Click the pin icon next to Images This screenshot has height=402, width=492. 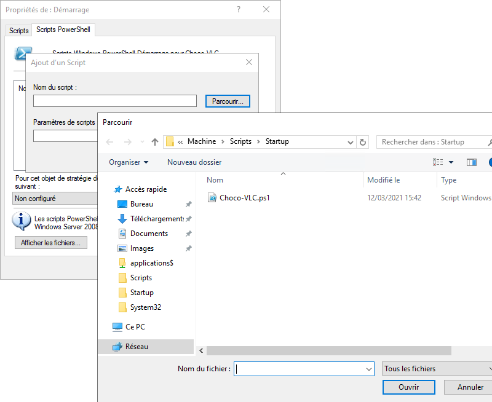point(189,248)
